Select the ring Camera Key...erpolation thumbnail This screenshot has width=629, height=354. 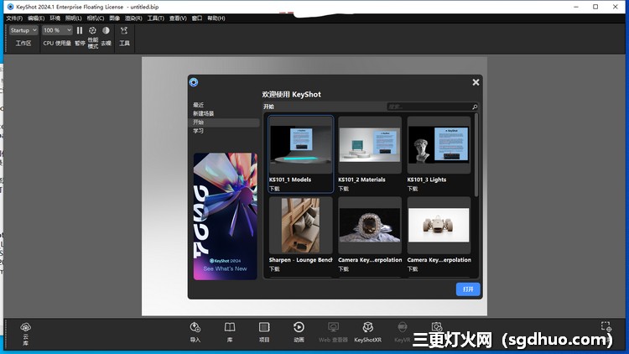point(370,225)
